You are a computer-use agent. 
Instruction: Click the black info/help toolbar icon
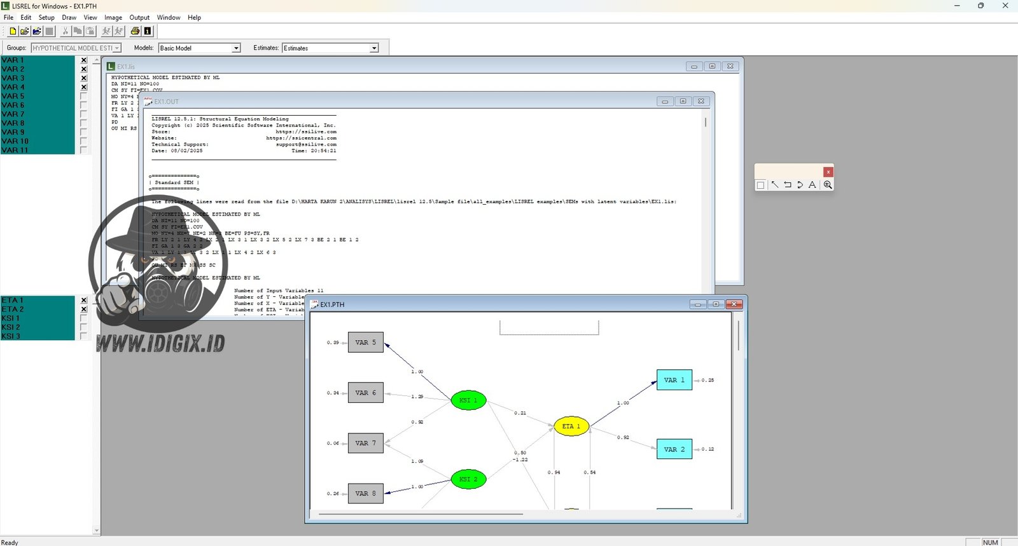(148, 31)
